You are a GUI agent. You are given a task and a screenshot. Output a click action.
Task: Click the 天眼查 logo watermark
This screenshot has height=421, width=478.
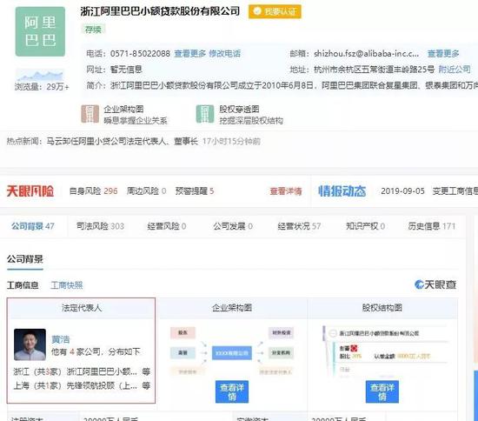point(435,284)
